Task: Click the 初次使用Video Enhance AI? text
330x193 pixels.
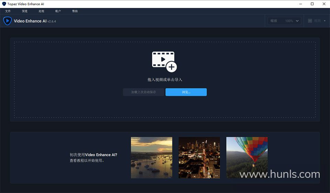Action: (93, 155)
